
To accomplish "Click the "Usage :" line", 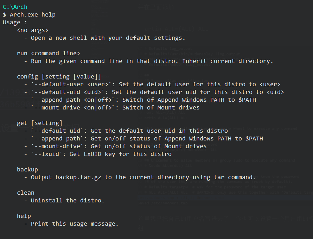I will (15, 22).
